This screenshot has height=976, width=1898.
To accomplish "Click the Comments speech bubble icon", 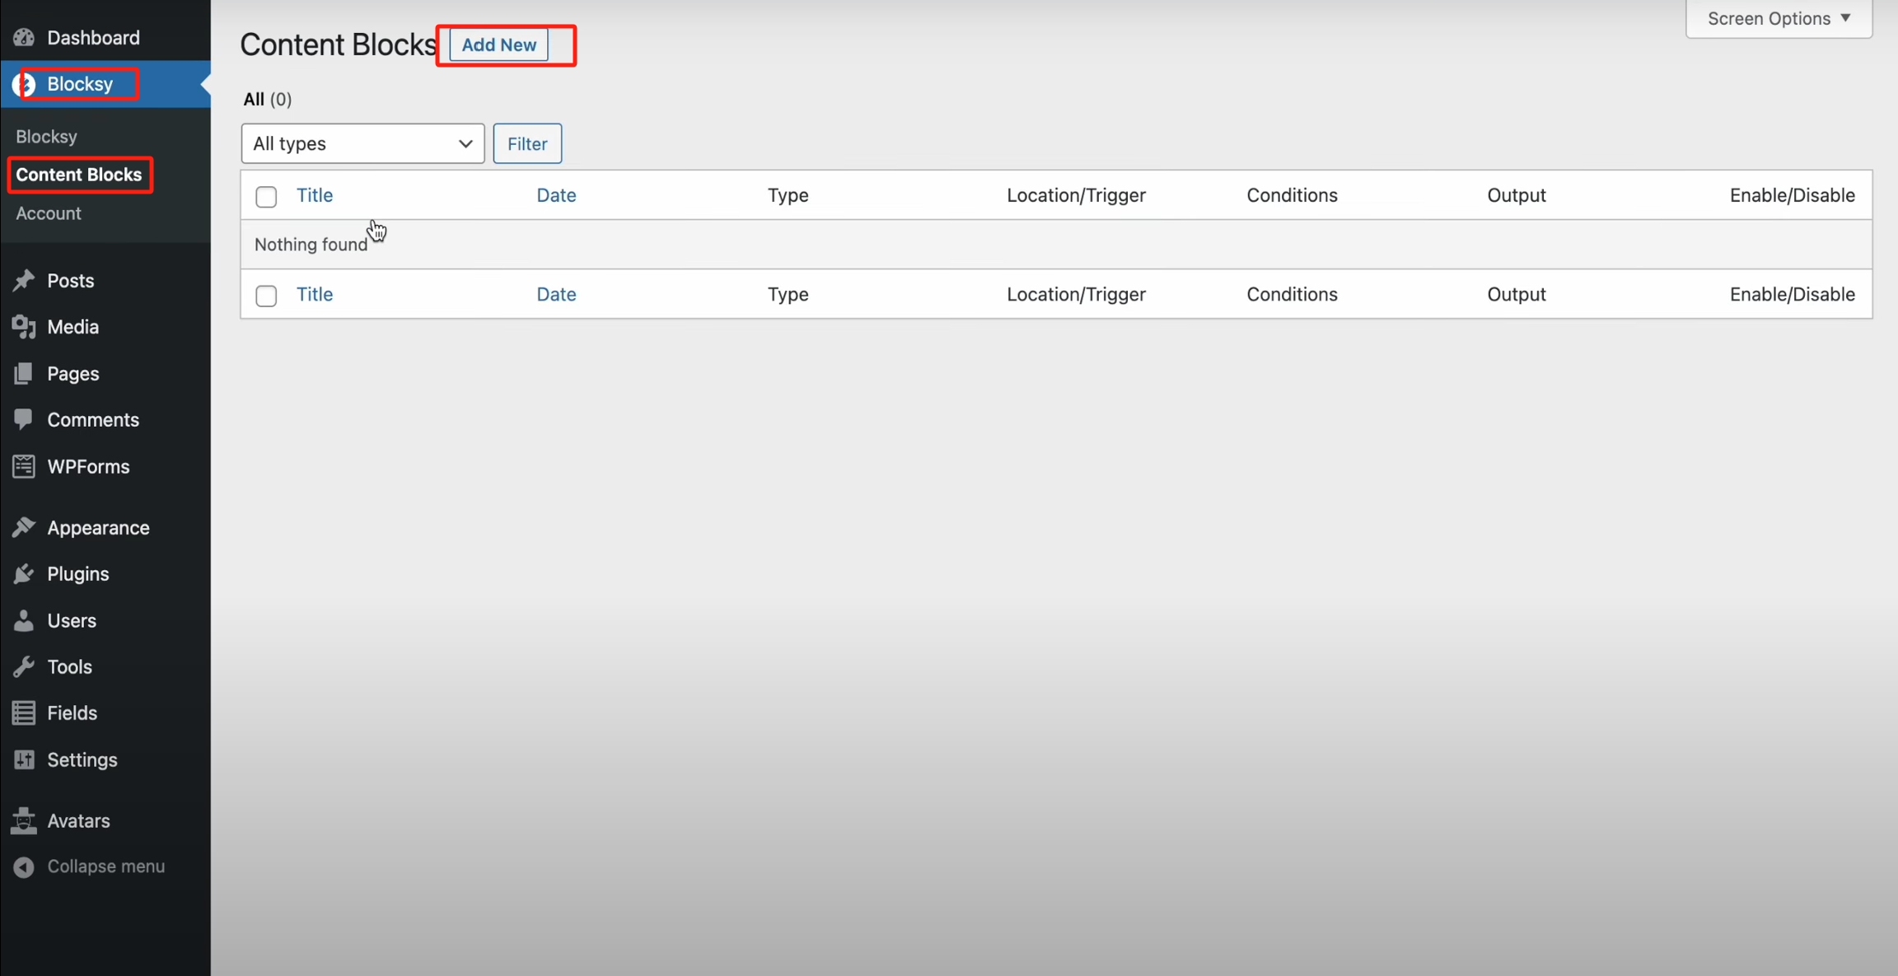I will point(24,419).
